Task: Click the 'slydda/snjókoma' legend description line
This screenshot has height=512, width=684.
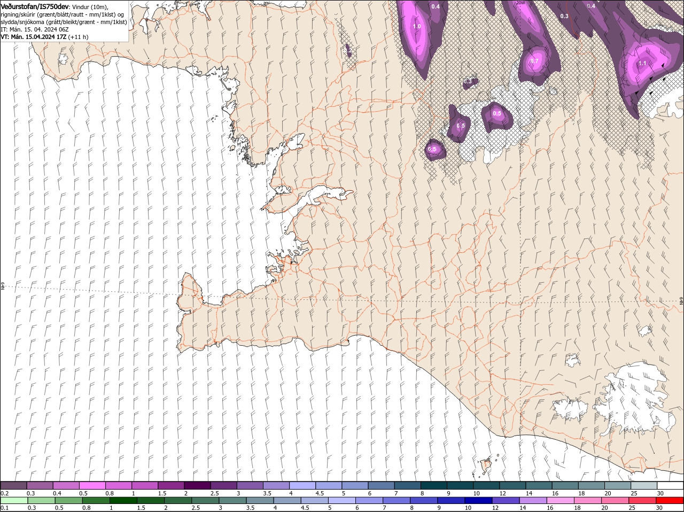Action: pos(64,22)
